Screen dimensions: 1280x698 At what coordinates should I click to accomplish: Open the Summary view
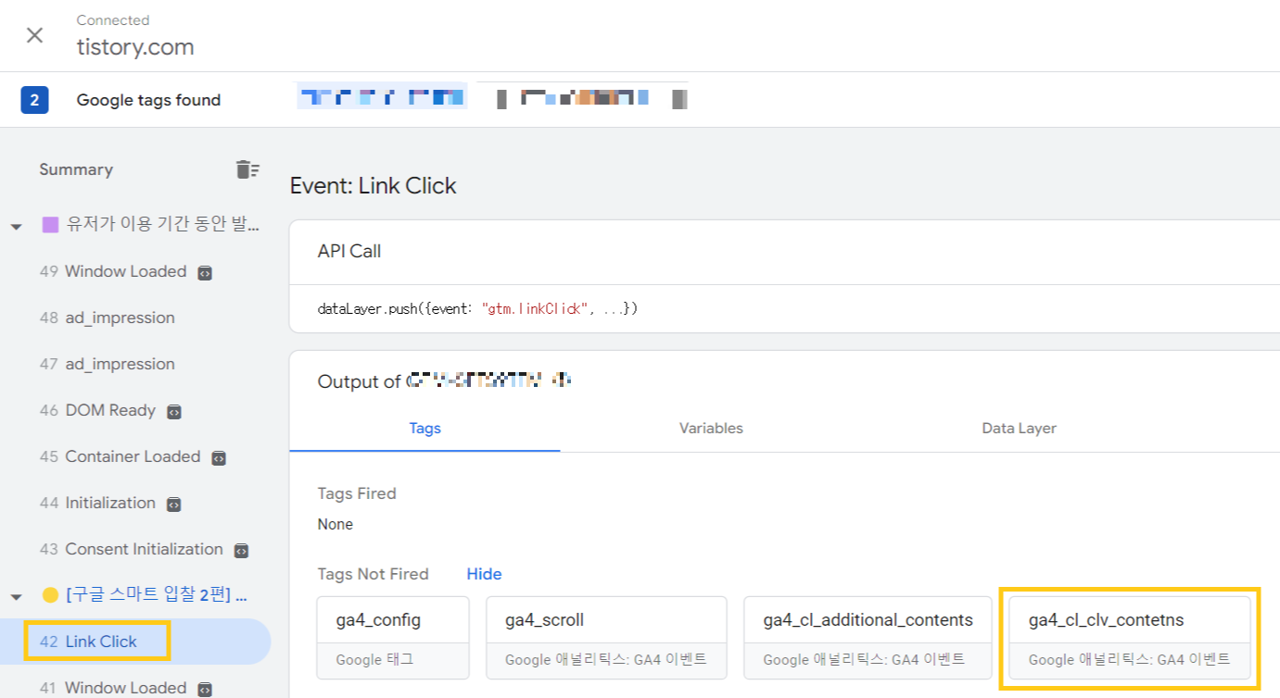tap(76, 169)
